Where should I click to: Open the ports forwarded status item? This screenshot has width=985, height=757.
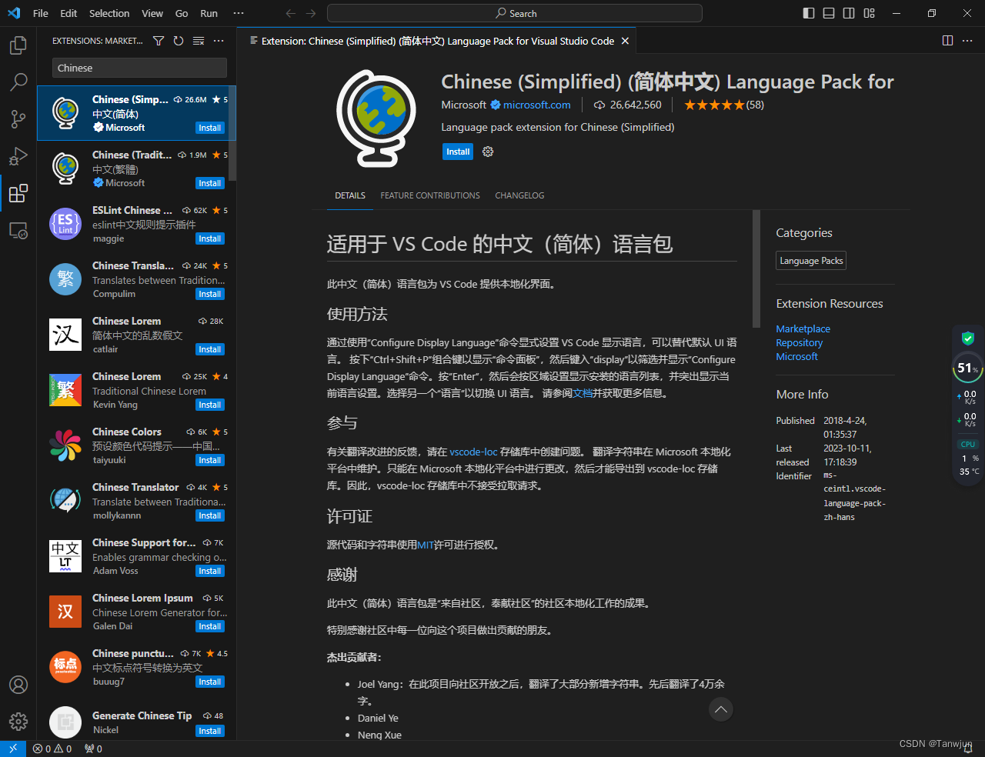point(93,749)
